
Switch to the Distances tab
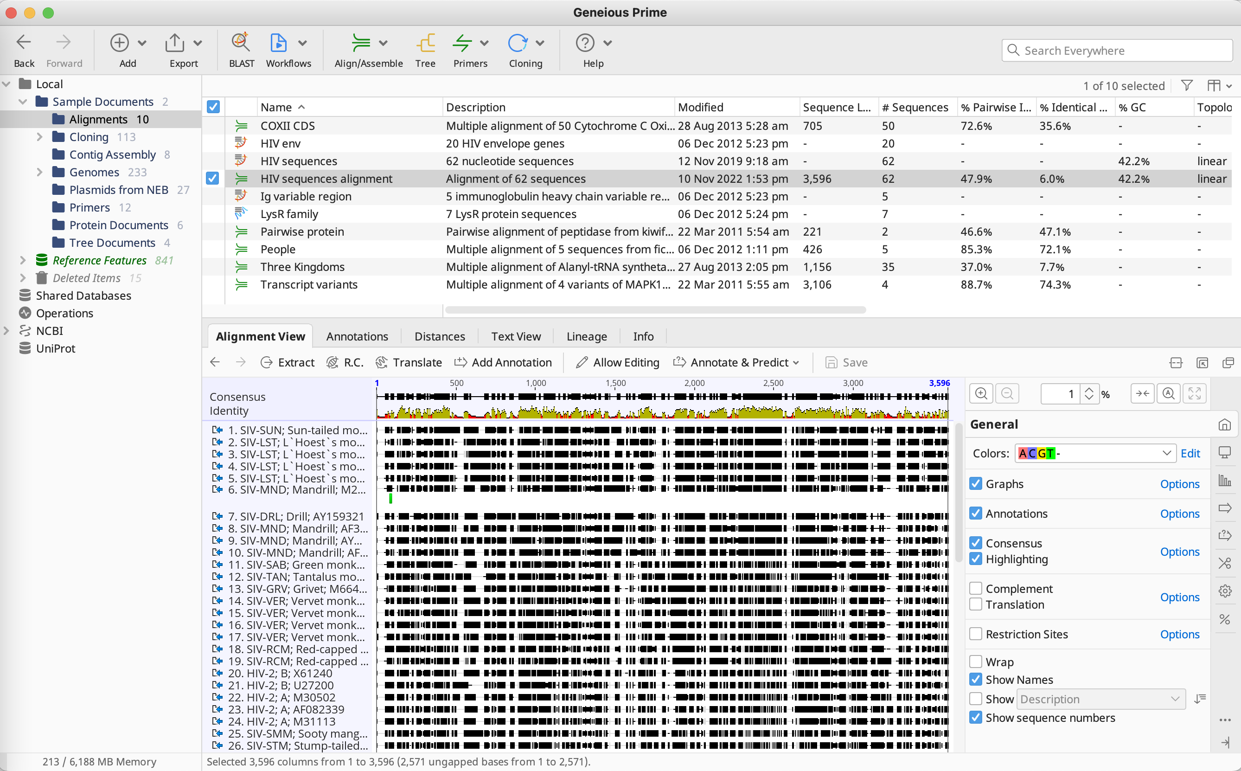tap(439, 336)
